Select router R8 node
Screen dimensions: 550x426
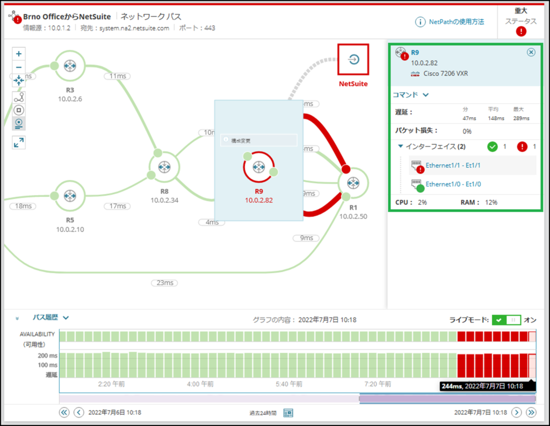click(164, 167)
